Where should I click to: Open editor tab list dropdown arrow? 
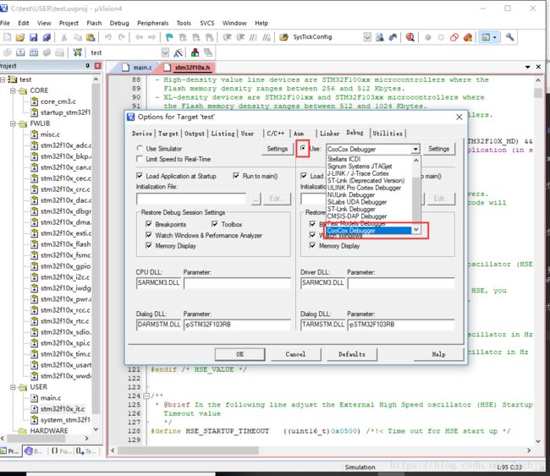pos(527,67)
